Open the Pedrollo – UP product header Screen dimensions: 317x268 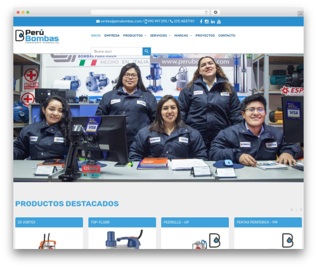coord(195,222)
